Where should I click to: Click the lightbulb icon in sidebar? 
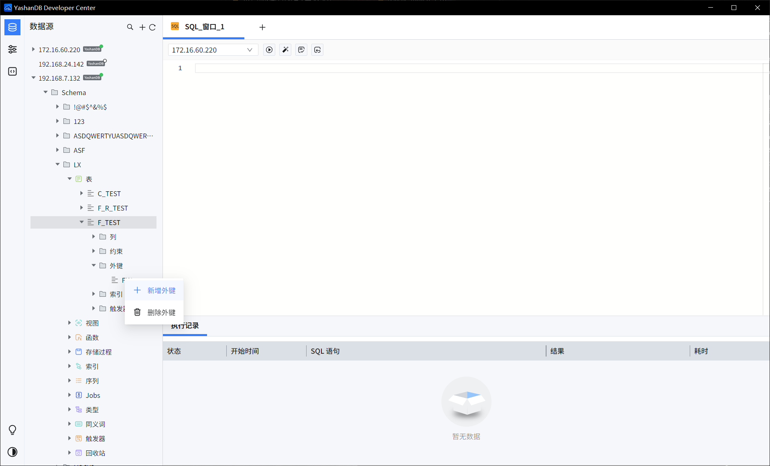coord(12,430)
